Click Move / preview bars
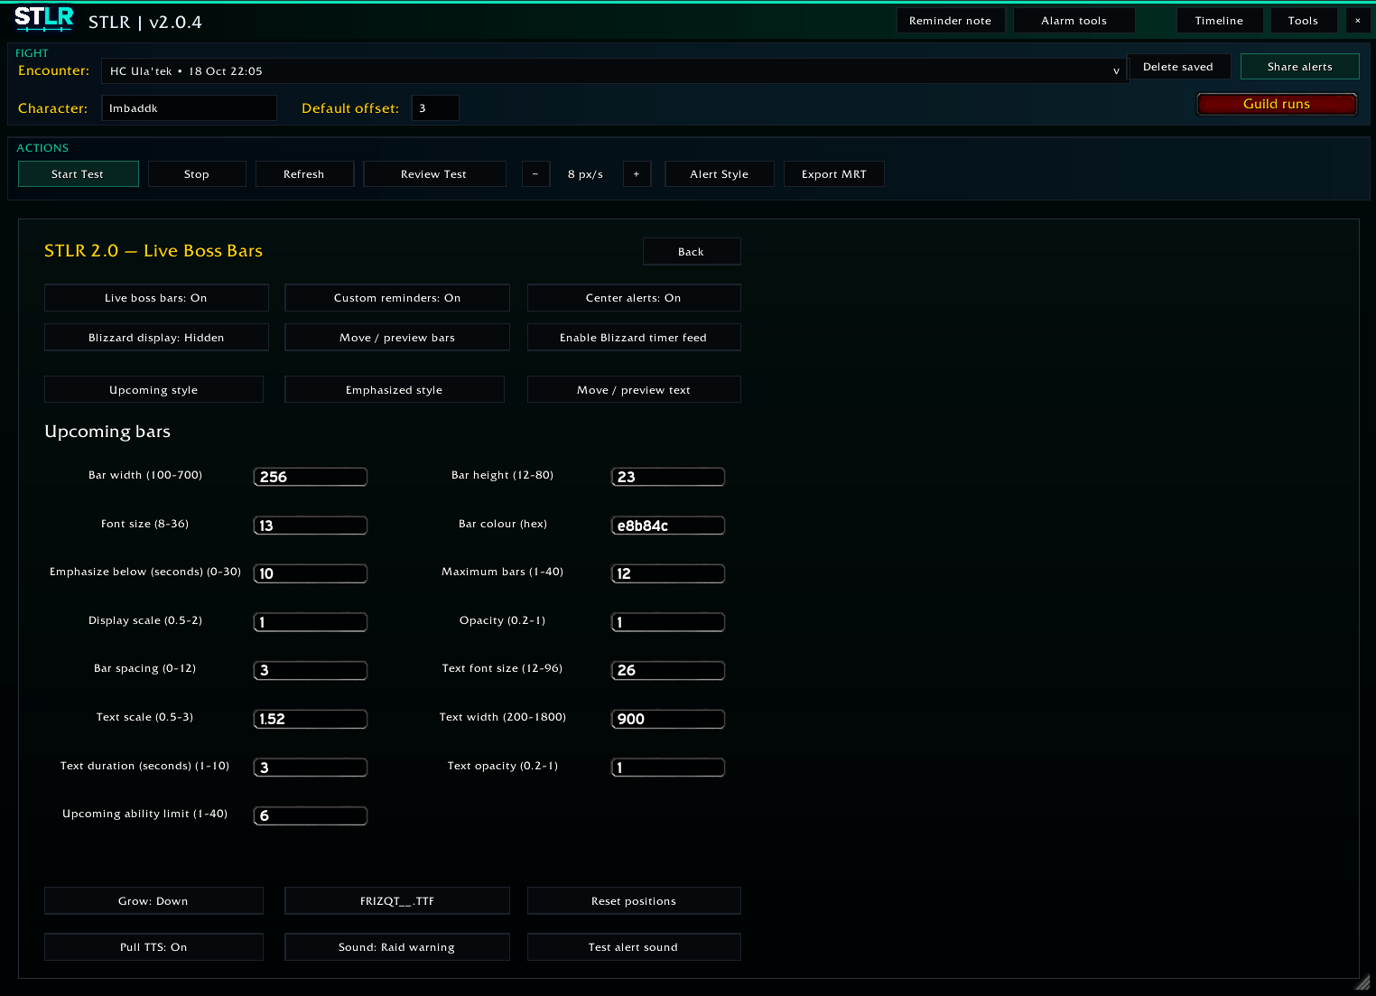Screen dimensions: 1376x996 point(397,338)
